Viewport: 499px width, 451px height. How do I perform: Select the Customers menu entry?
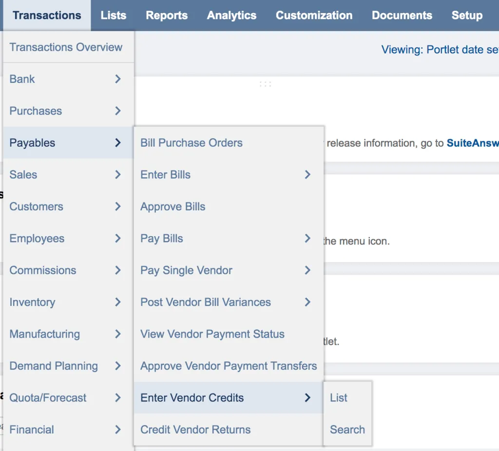coord(68,207)
